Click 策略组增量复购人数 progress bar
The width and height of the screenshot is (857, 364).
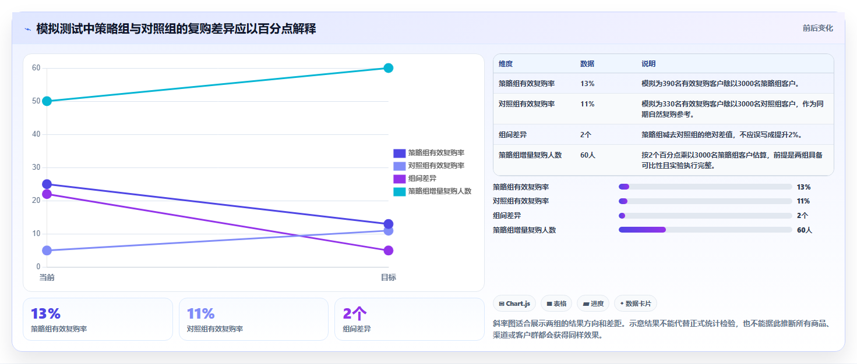705,230
